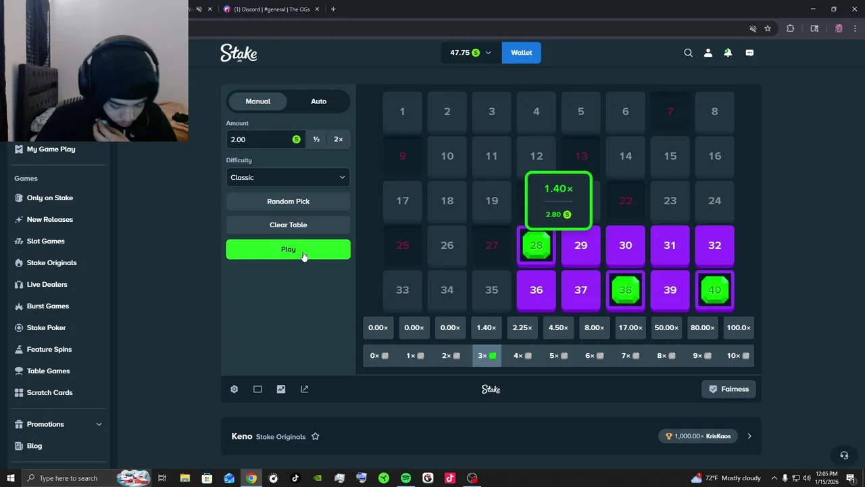The height and width of the screenshot is (487, 865).
Task: Open browser extensions puzzle icon
Action: coord(790,28)
